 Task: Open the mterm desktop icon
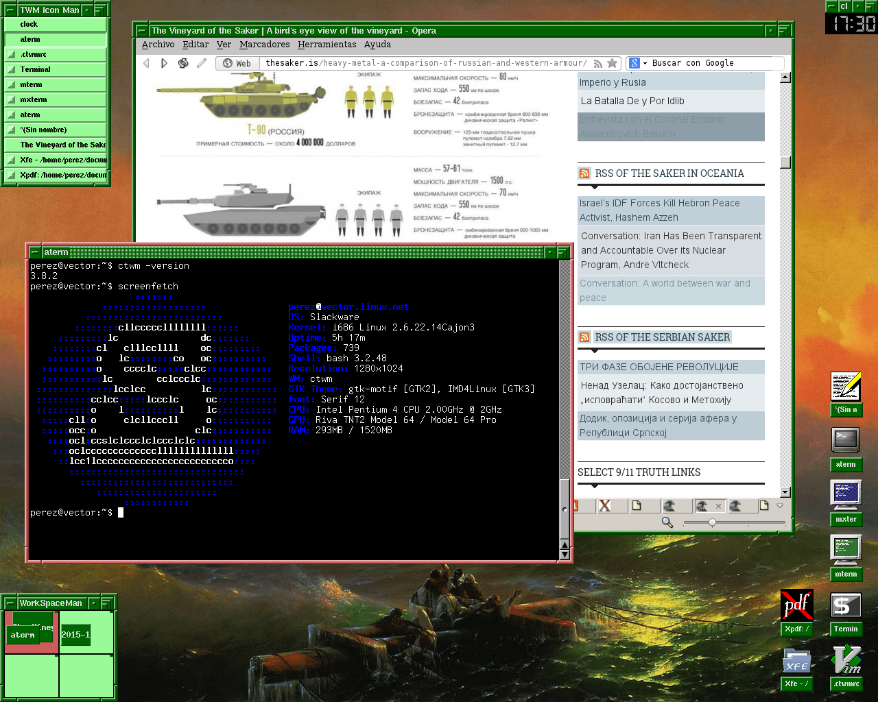(x=846, y=559)
